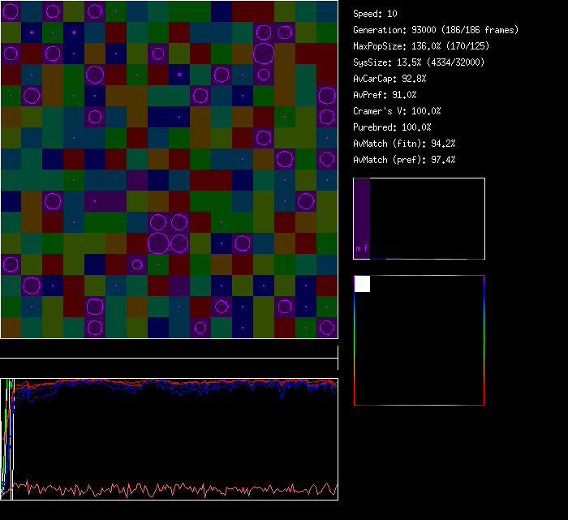Select the Purebred percentage line
Viewport: 568px width, 520px height.
click(x=392, y=127)
